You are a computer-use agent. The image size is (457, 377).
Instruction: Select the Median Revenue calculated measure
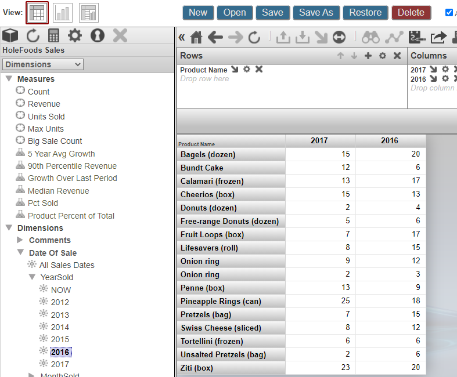click(59, 191)
